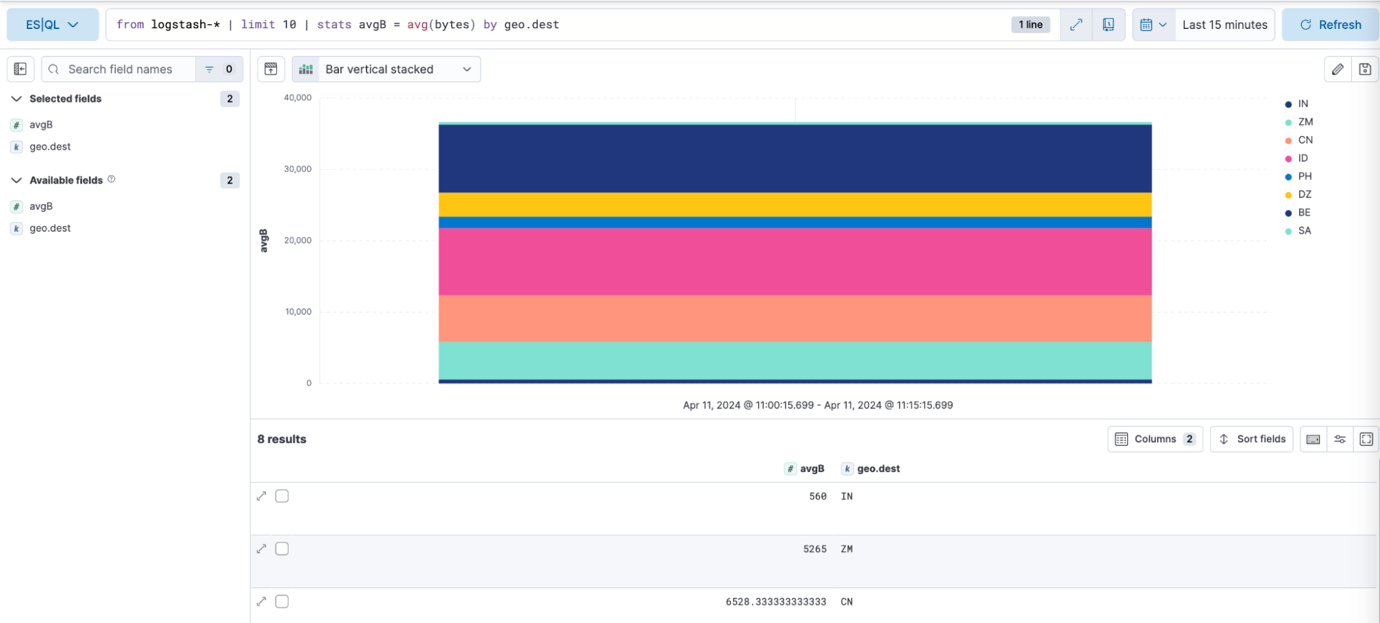
Task: Collapse the fields sidebar panel
Action: click(x=20, y=69)
